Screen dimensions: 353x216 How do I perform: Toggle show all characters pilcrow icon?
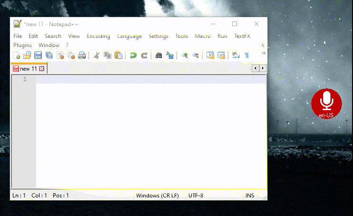coord(247,55)
